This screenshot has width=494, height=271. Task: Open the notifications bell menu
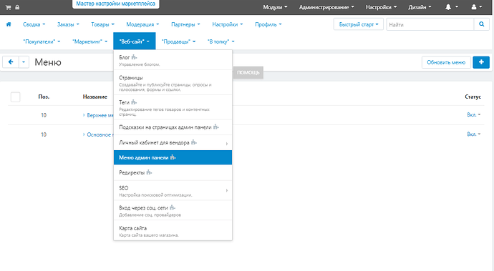[x=451, y=7]
